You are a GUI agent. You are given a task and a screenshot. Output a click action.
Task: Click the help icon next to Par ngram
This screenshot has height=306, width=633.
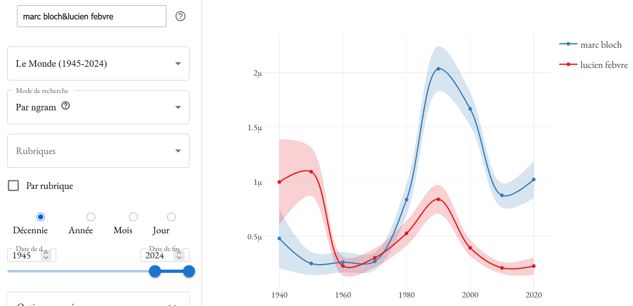tap(66, 106)
